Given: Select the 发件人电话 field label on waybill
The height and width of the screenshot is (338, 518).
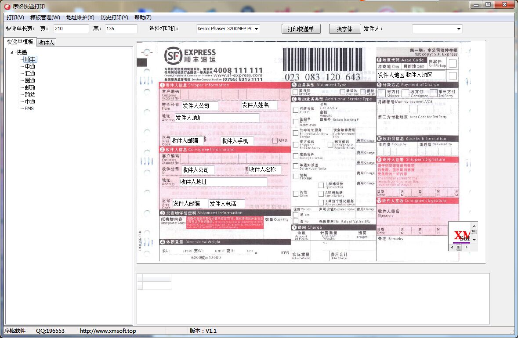Looking at the screenshot, I should point(227,204).
